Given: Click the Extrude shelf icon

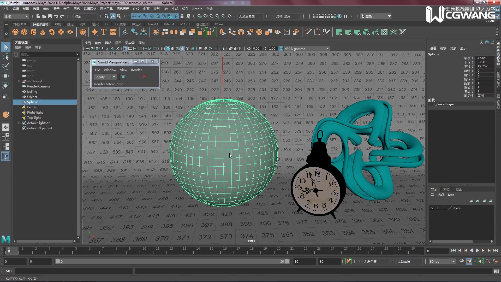Looking at the screenshot, I should [x=222, y=32].
